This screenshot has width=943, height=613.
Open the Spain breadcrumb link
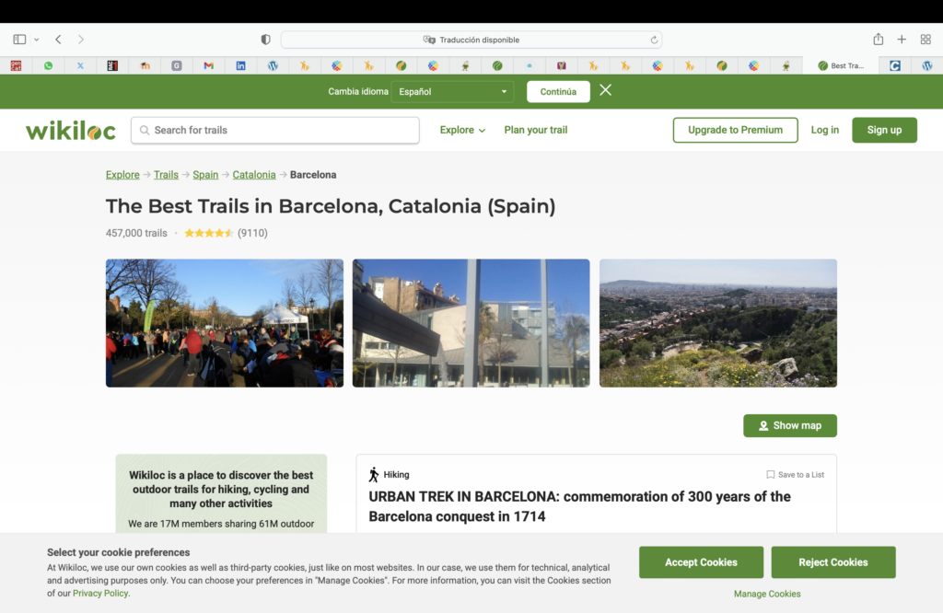click(x=205, y=175)
